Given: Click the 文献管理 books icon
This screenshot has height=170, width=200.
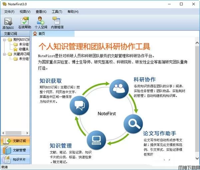Looking at the screenshot, I should pos(7,150).
